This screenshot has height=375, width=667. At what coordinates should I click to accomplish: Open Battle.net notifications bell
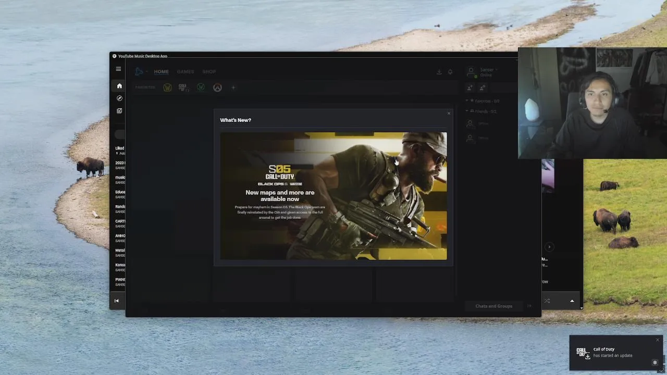click(450, 72)
